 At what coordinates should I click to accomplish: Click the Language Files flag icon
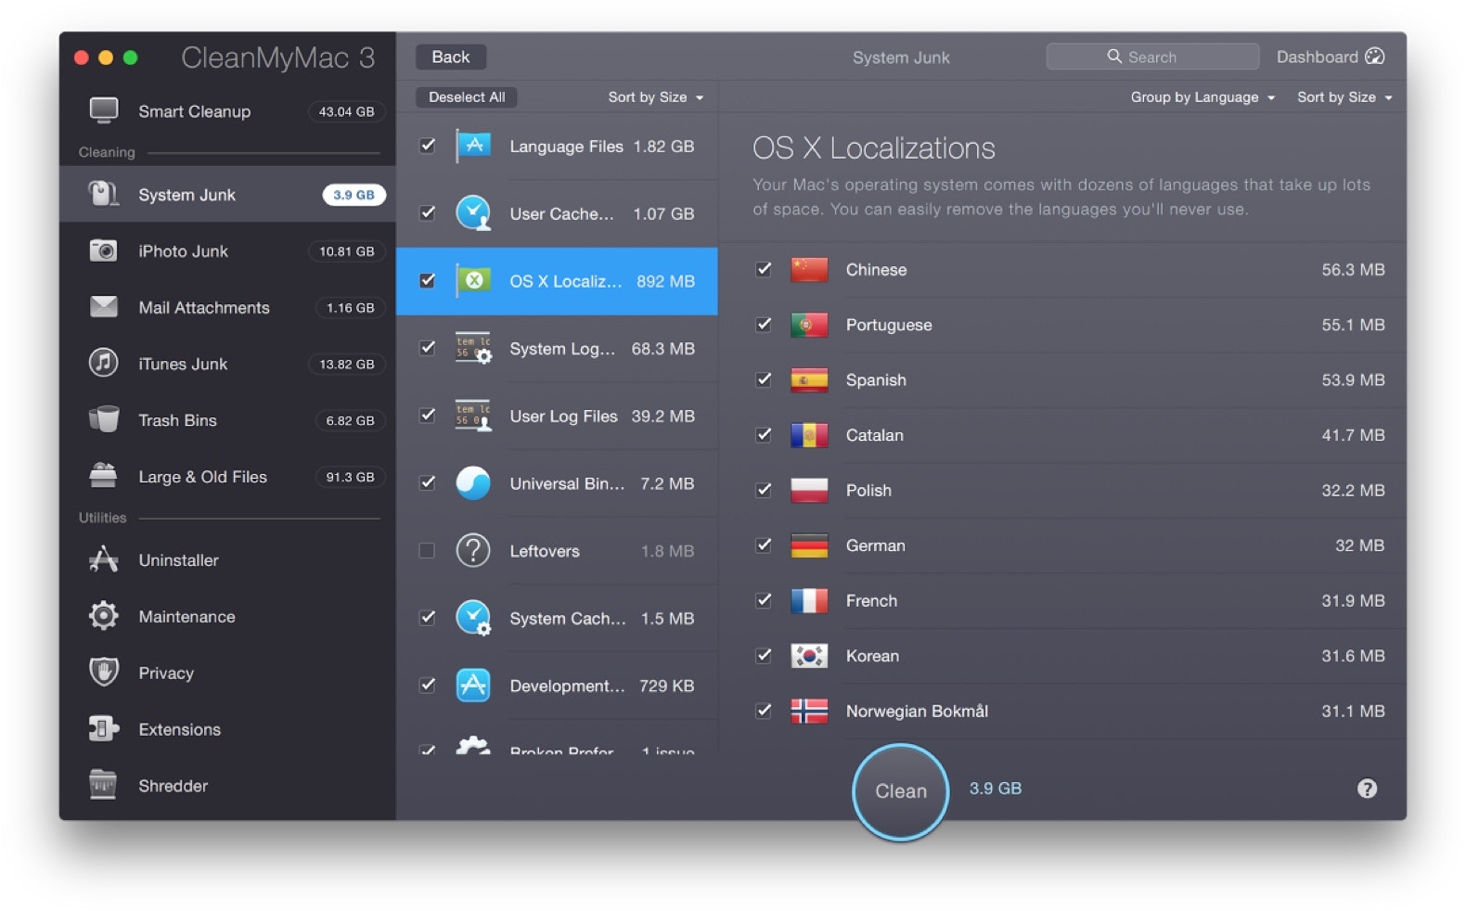pos(473,146)
